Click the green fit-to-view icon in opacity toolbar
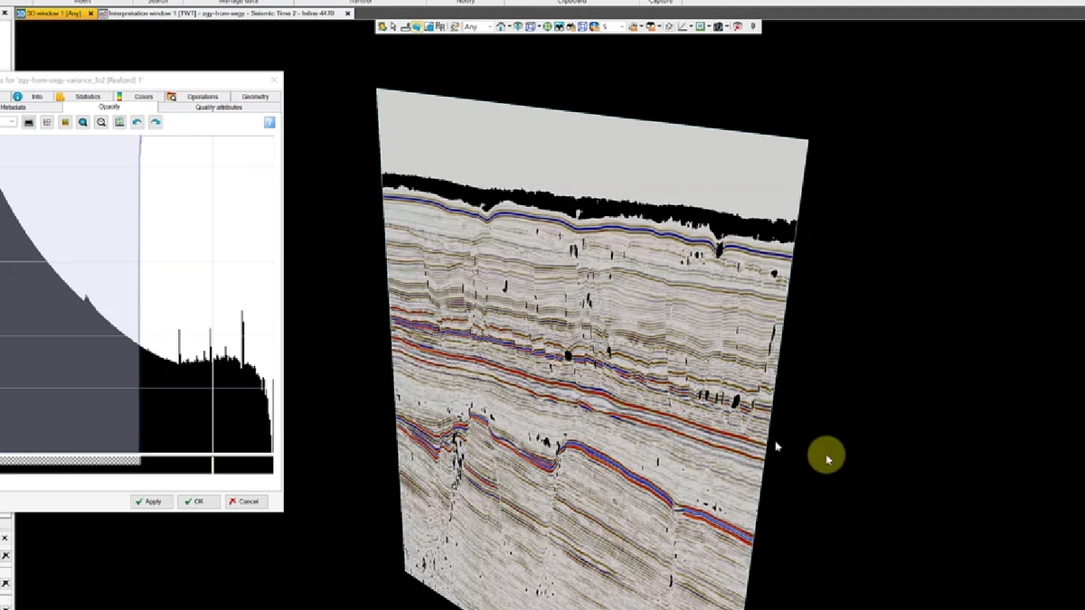The width and height of the screenshot is (1085, 610). 119,122
